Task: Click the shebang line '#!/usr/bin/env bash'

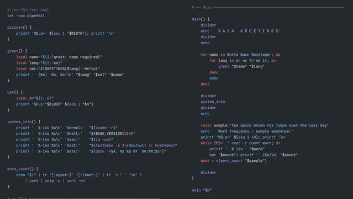Action: pos(28,10)
